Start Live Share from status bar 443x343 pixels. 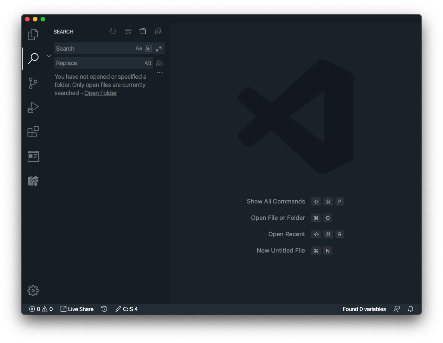(x=77, y=309)
